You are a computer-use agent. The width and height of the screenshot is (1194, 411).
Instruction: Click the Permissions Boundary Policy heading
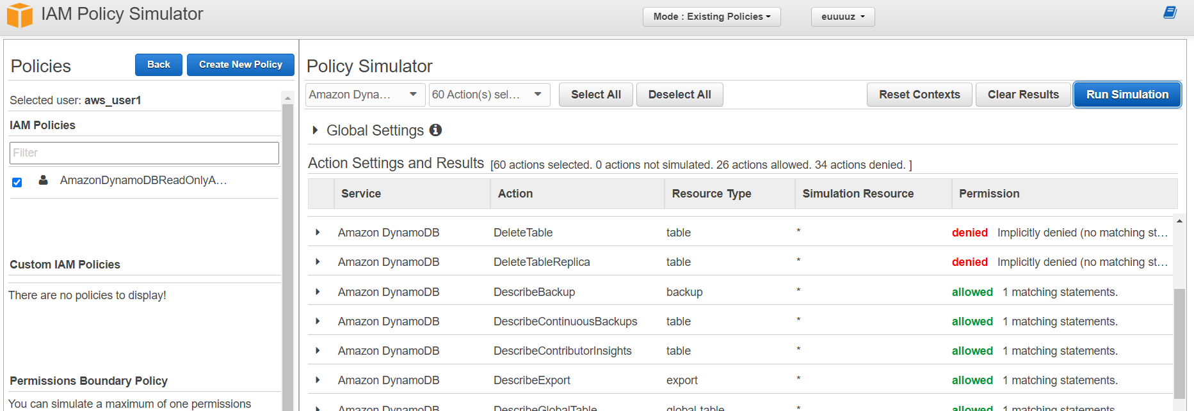coord(88,381)
